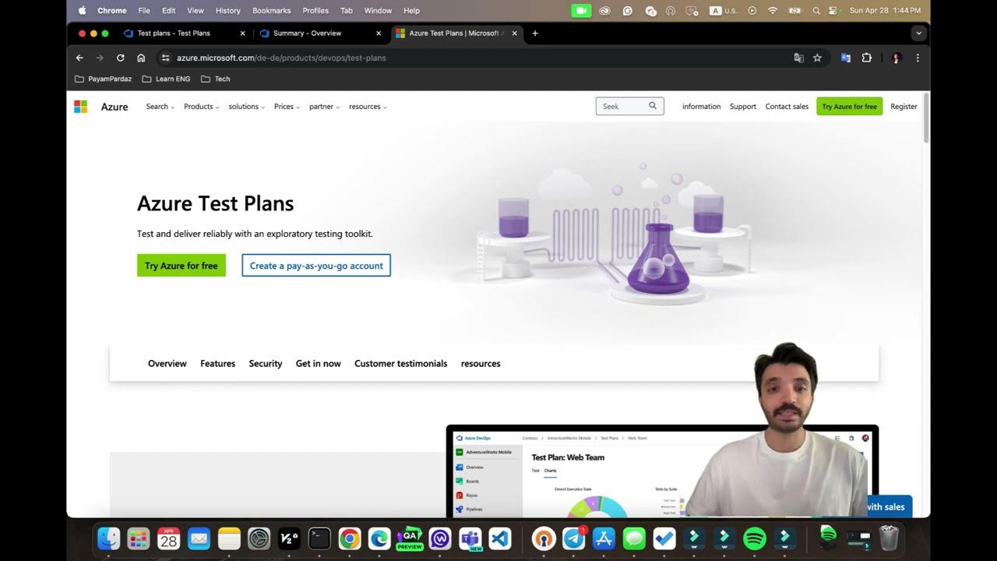Open the Chrome profile avatar
The width and height of the screenshot is (997, 561).
click(x=897, y=58)
